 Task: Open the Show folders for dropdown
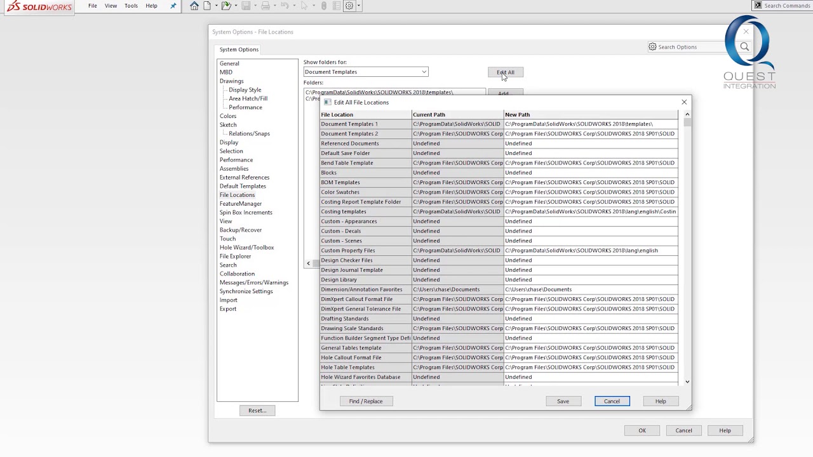366,72
